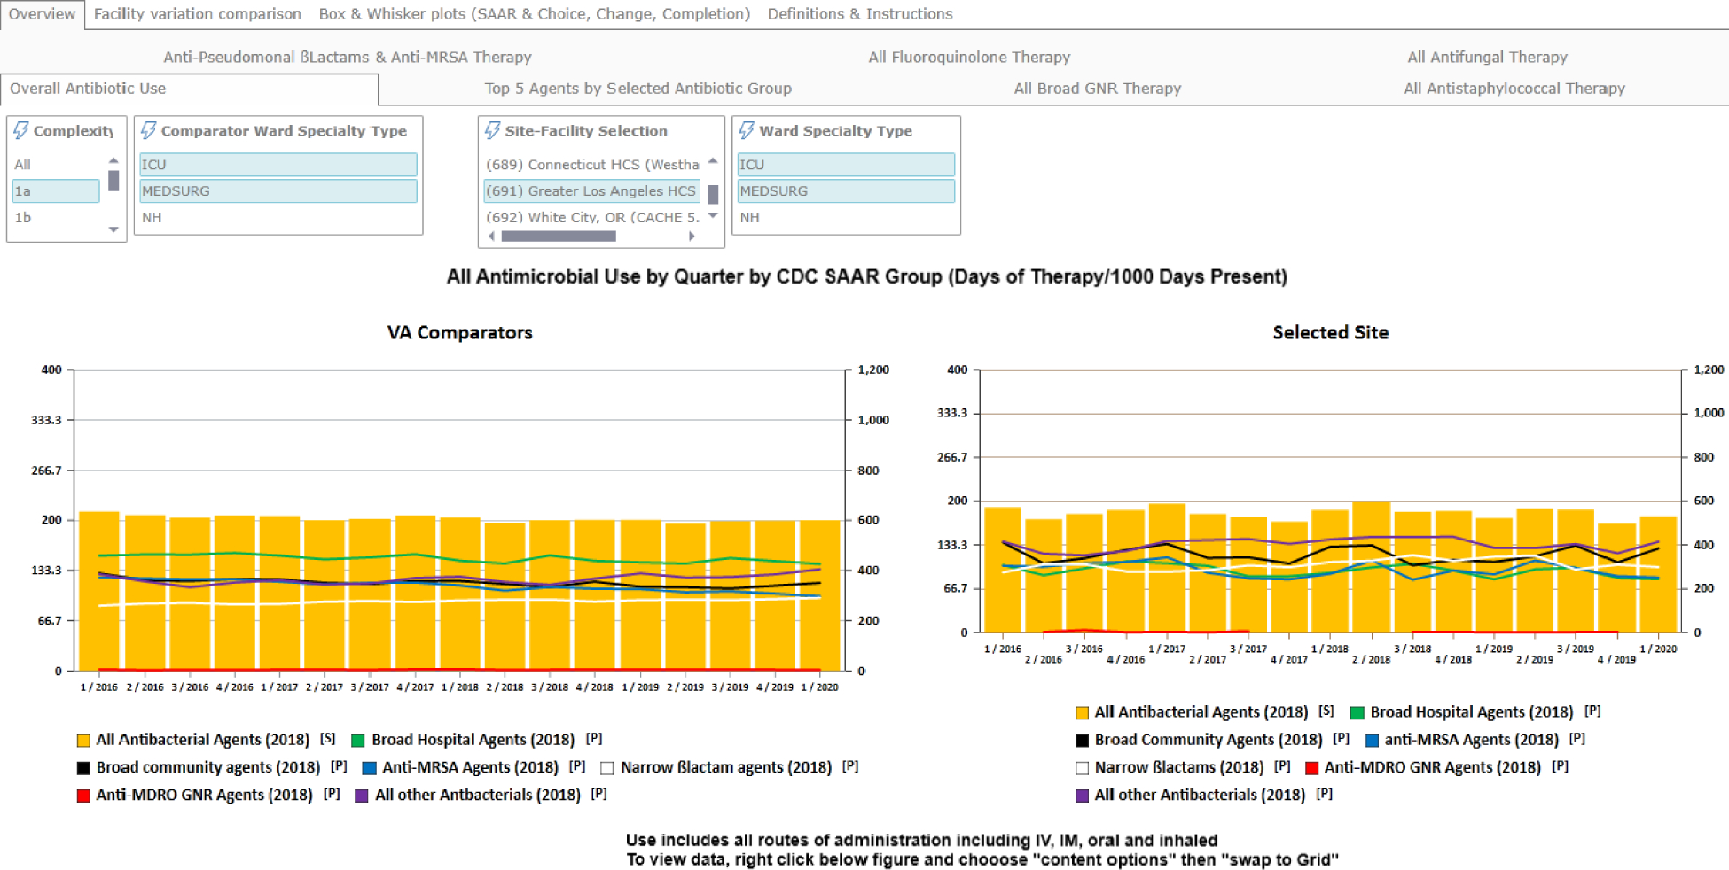Click Selected Site Broad Community Agents black swatch
The height and width of the screenshot is (870, 1729).
click(x=1082, y=741)
